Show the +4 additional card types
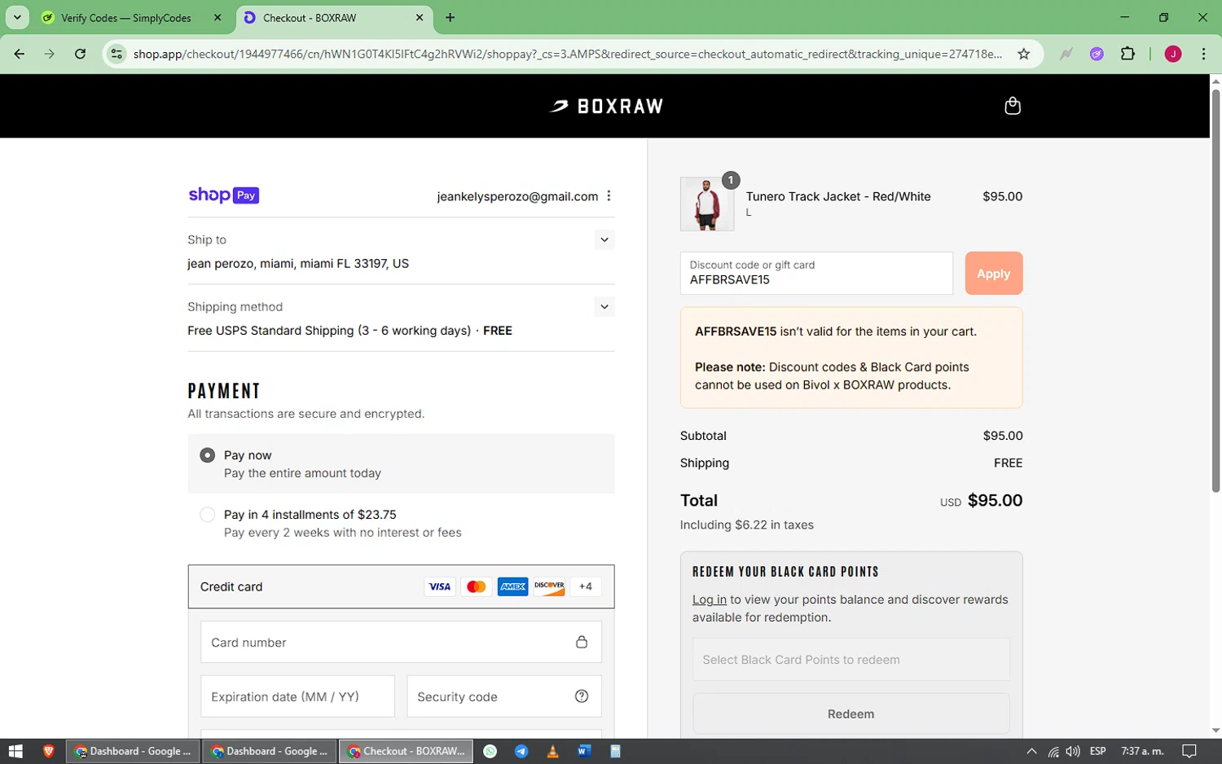The image size is (1222, 764). click(x=586, y=586)
